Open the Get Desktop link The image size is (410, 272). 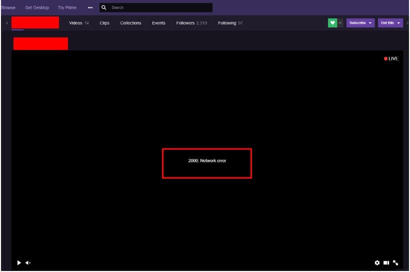click(37, 7)
